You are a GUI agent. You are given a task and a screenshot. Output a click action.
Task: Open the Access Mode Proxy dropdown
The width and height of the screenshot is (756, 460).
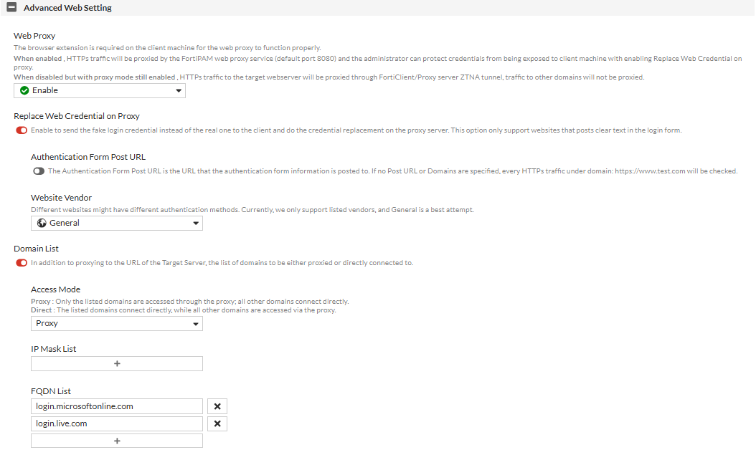[x=117, y=323]
